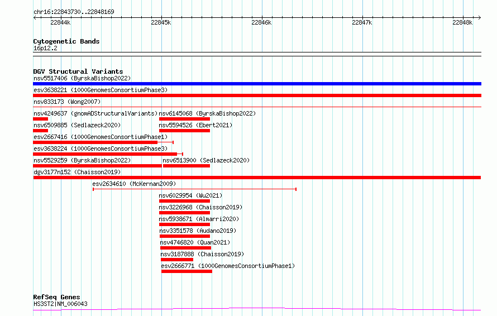Click the Cytogenetic Bands track title
497x316 pixels.
coord(66,41)
